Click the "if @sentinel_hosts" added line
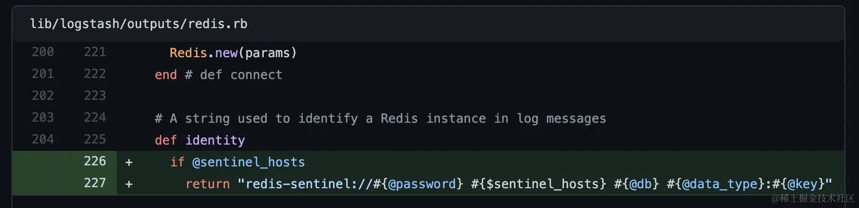The image size is (859, 208). (x=237, y=162)
